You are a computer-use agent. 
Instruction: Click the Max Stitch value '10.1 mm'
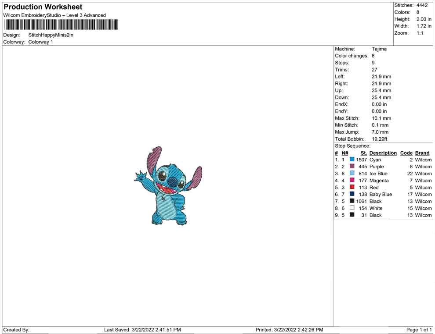381,118
